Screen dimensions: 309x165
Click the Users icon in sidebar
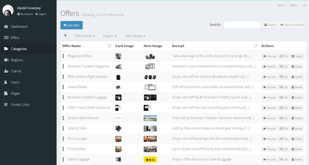point(6,82)
